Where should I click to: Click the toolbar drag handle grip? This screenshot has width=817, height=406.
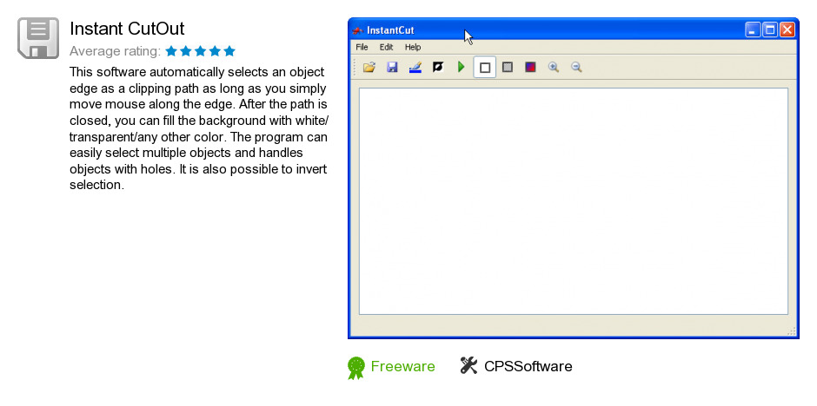point(355,68)
